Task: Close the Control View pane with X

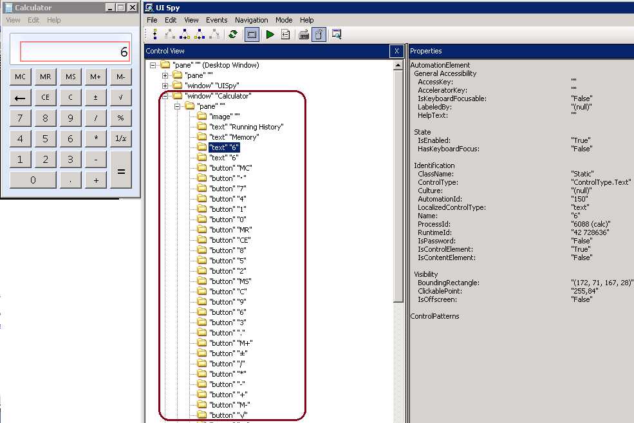Action: pyautogui.click(x=396, y=51)
